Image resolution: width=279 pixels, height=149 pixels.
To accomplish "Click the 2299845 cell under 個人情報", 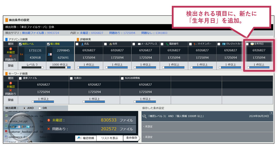I will 63,51.
